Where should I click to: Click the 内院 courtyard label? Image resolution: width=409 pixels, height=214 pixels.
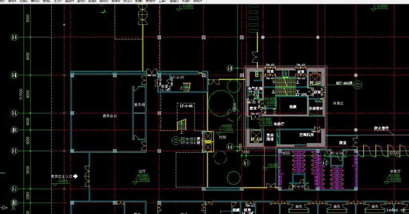coord(222,137)
